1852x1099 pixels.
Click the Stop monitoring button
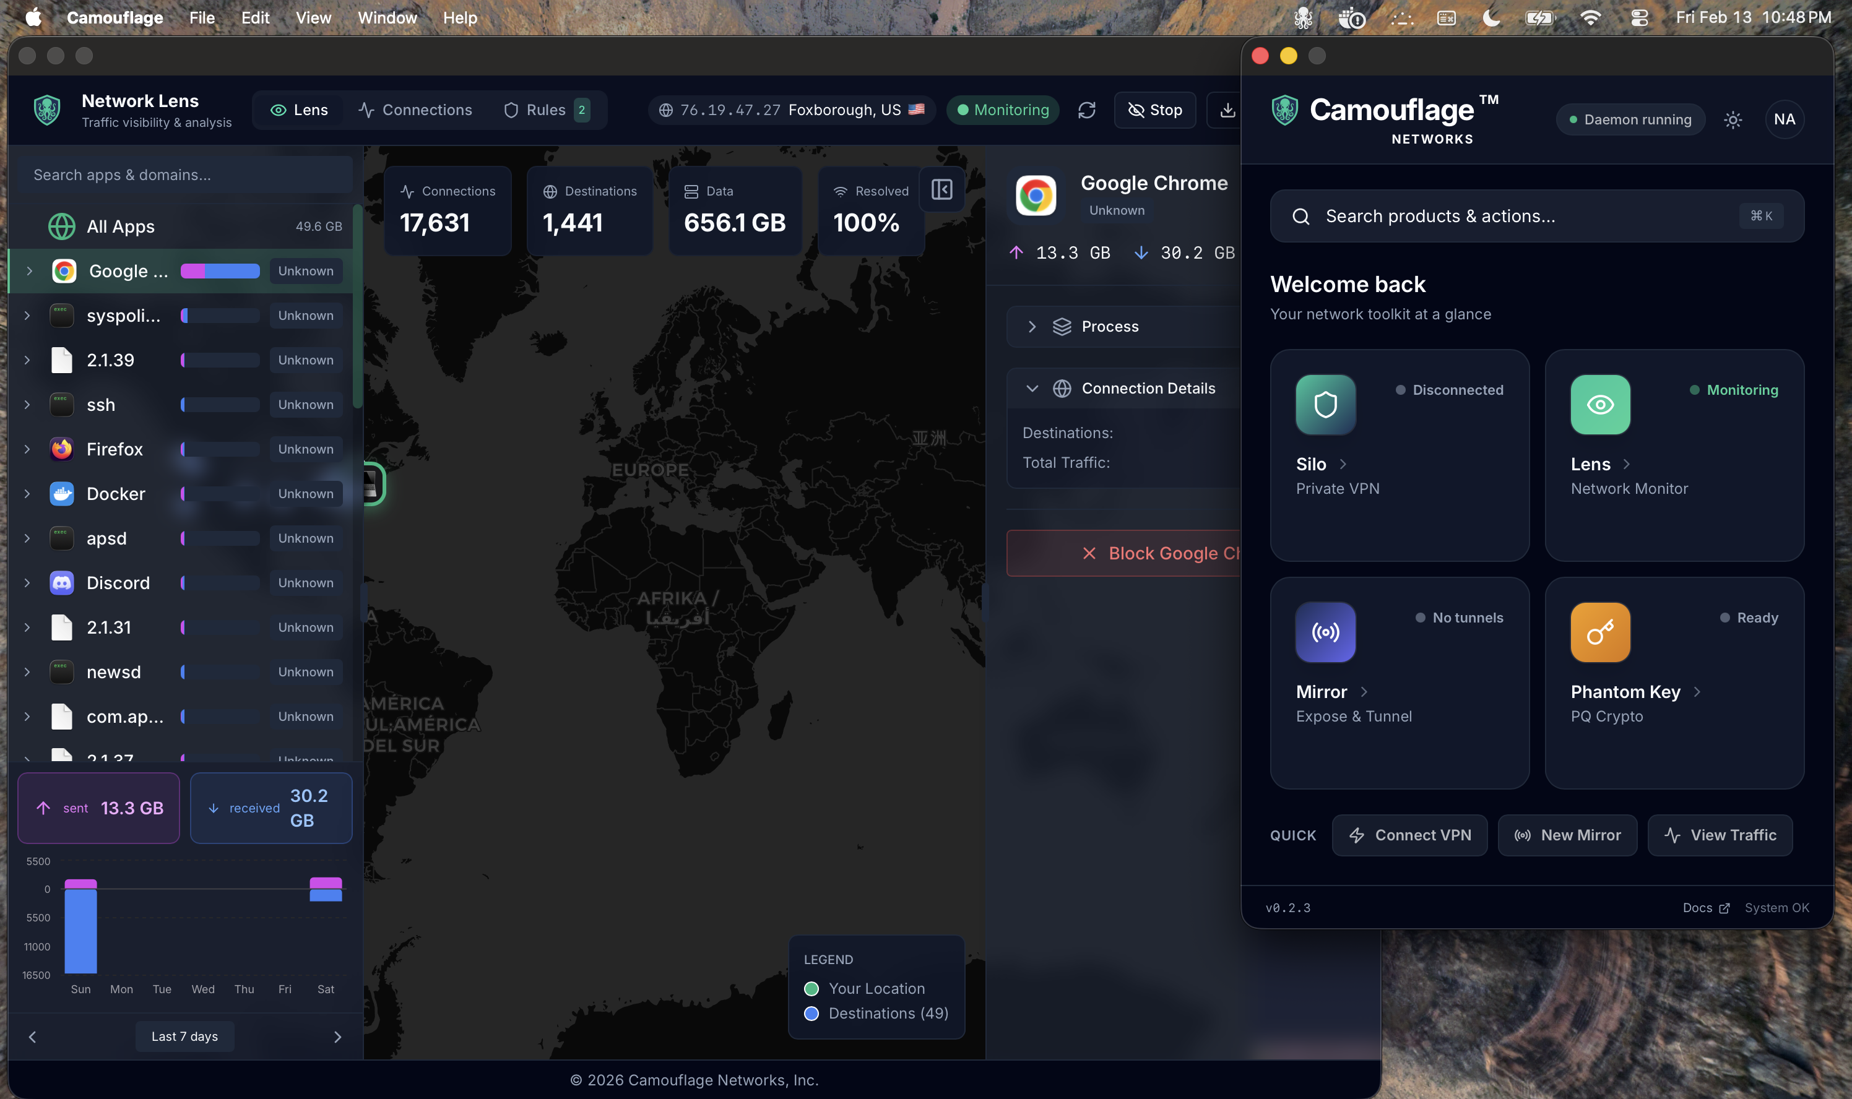pyautogui.click(x=1155, y=110)
